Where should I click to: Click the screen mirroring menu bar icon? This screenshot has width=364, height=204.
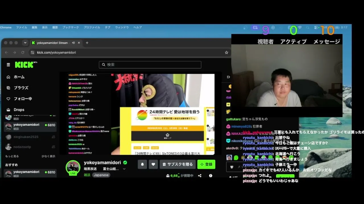(x=255, y=27)
